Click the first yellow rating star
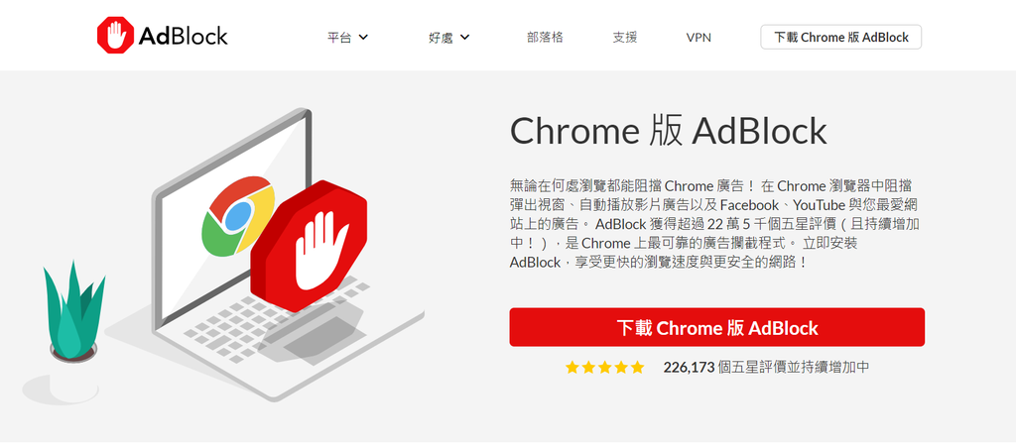Screen dimensions: 1016x446 [x=571, y=368]
